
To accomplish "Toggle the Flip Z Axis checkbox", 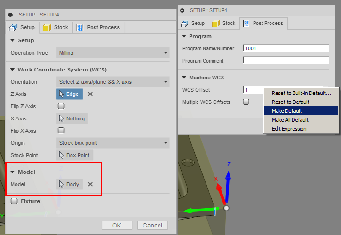I will click(61, 106).
